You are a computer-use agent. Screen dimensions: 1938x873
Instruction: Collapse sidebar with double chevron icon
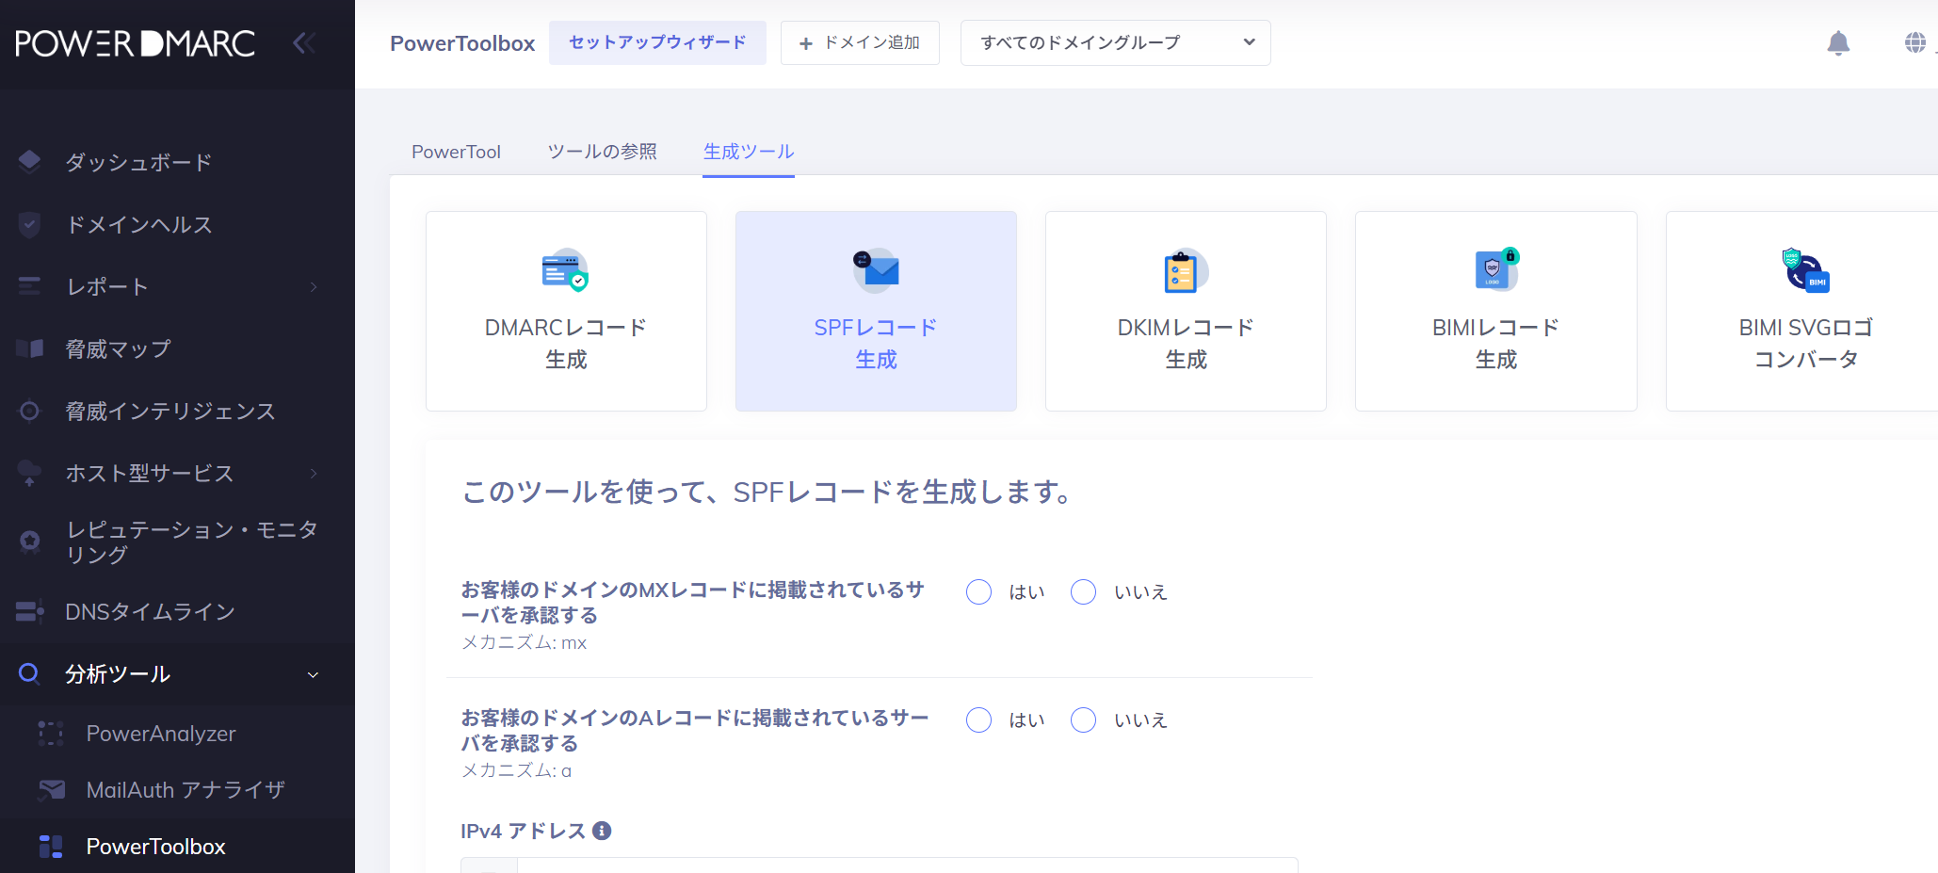click(x=303, y=43)
